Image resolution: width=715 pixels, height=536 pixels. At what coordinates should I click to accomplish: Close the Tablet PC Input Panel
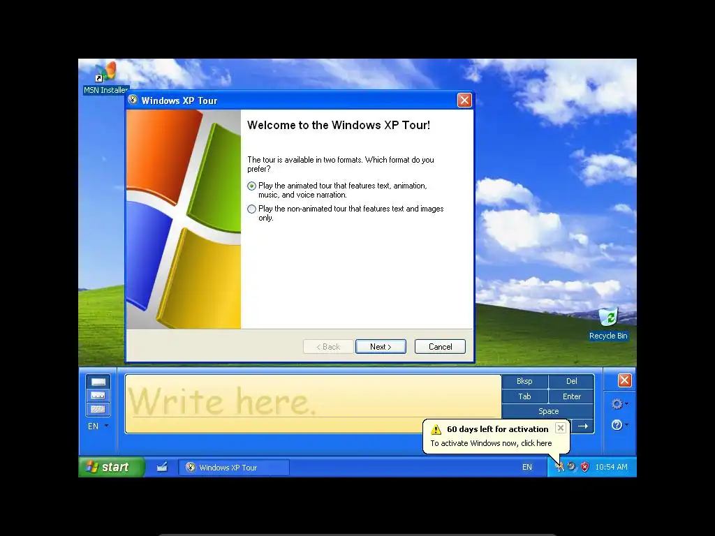point(624,380)
